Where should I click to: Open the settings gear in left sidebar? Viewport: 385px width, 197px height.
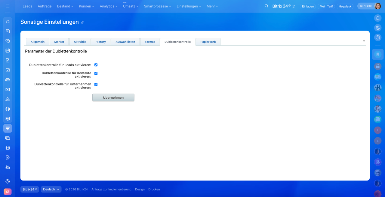[8, 181]
